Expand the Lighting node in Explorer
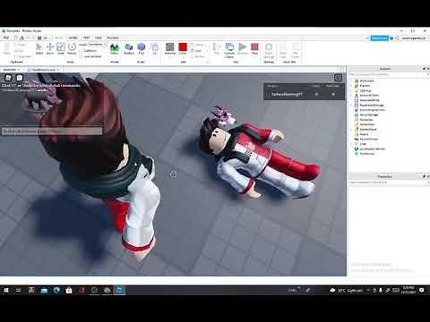The width and height of the screenshot is (430, 322). [x=351, y=90]
